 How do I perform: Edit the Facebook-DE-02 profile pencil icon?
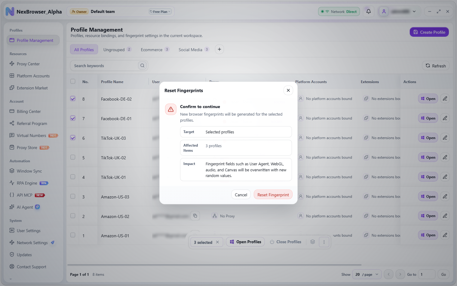[445, 98]
